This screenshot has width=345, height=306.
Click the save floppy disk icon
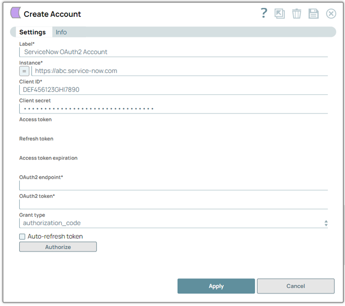pyautogui.click(x=313, y=14)
